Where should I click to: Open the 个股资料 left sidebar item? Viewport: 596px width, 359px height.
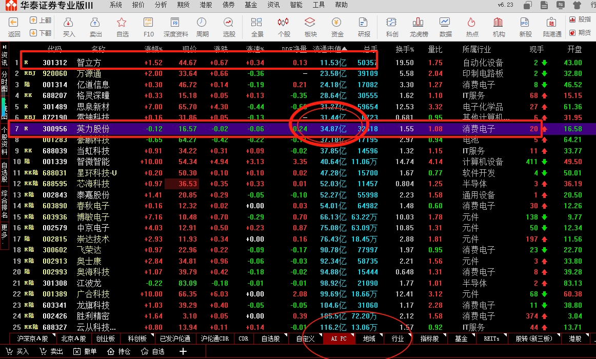click(5, 140)
